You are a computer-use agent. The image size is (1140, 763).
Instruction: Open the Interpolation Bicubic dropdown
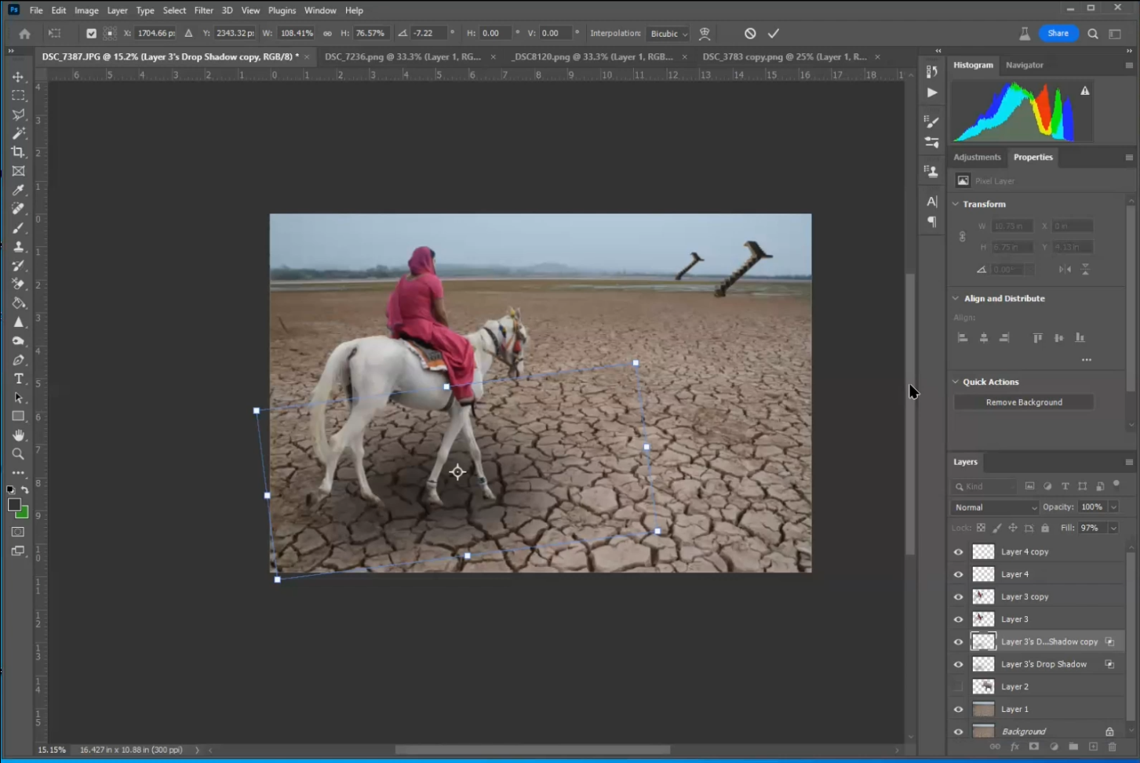[668, 34]
